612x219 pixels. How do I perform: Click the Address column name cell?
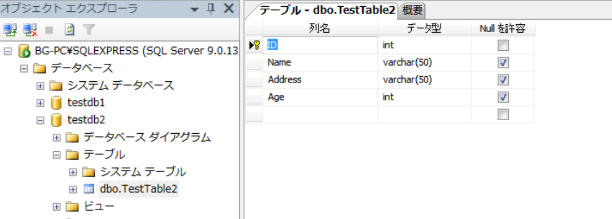320,80
